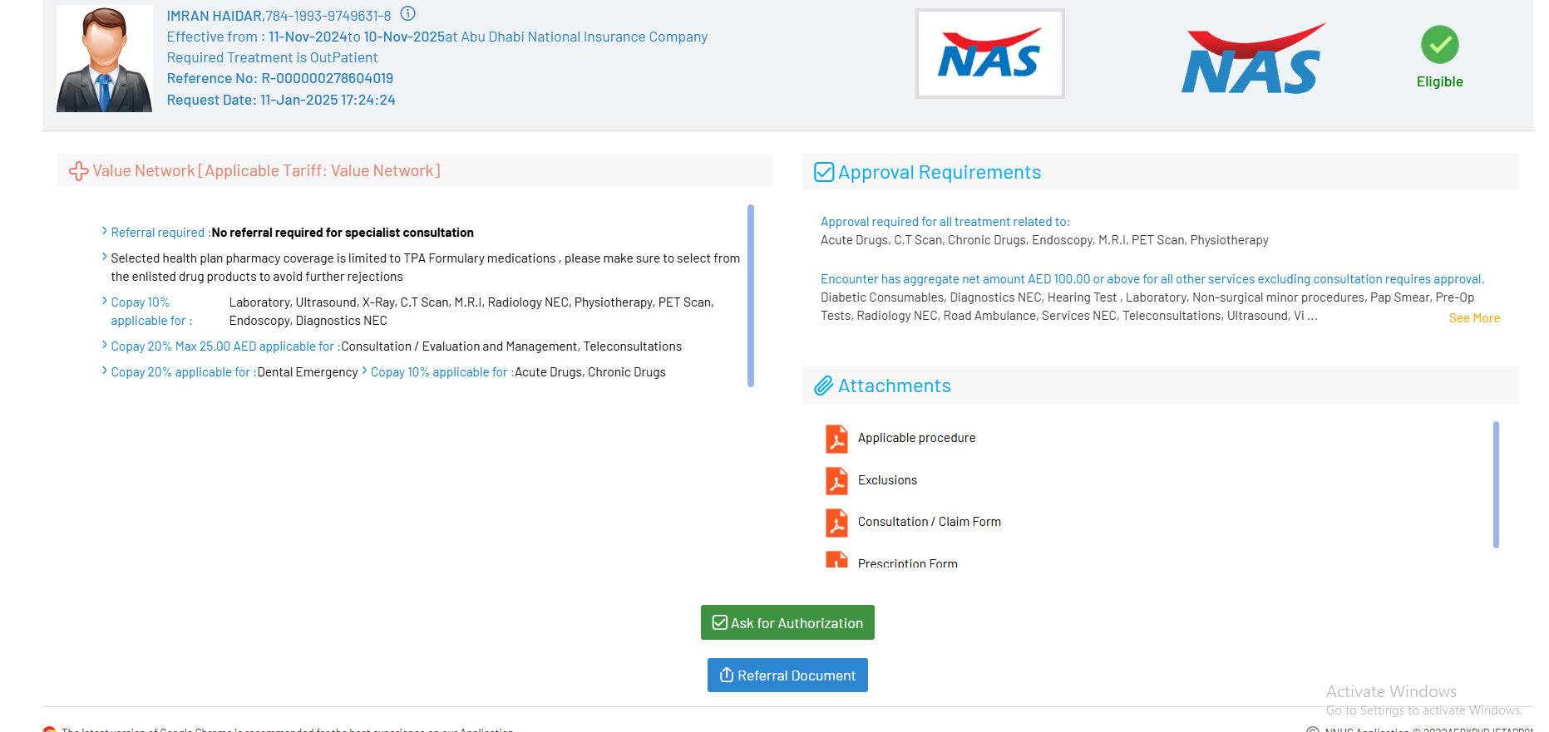Click the Approval Requirements checkbox icon

(x=824, y=172)
